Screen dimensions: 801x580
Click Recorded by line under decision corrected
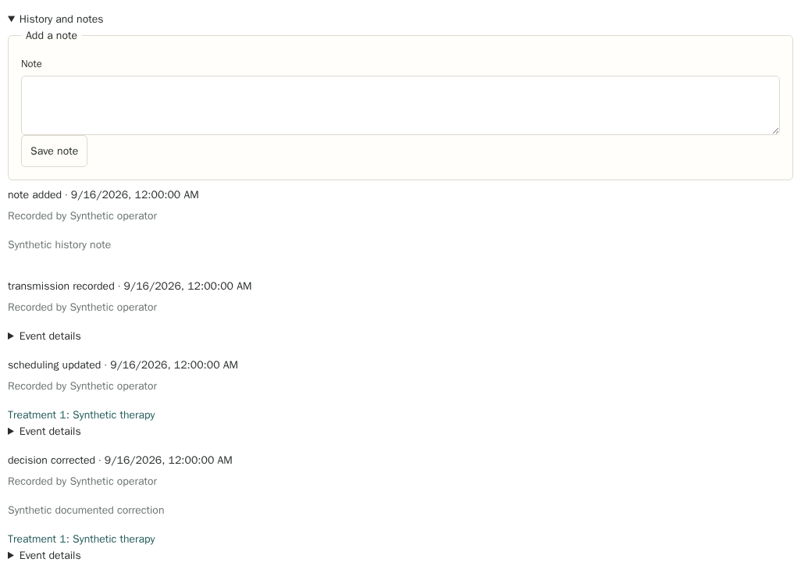click(82, 482)
